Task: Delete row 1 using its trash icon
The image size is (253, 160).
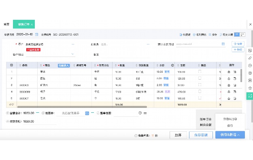Action: [x=229, y=72]
